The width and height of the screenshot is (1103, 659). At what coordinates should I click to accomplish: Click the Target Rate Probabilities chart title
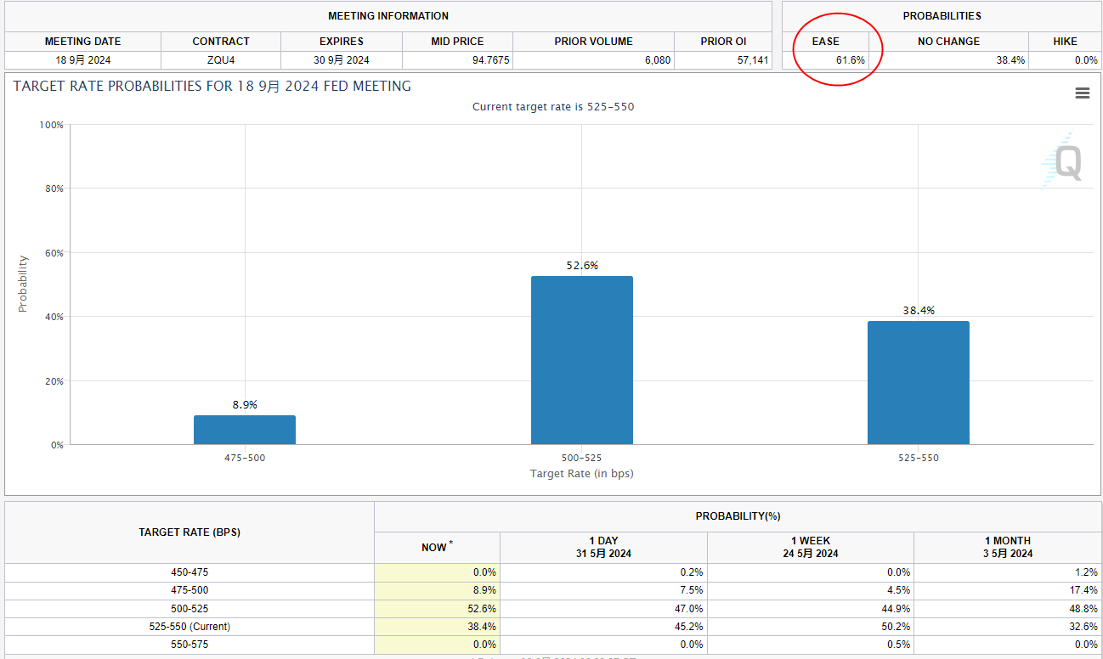tap(212, 87)
